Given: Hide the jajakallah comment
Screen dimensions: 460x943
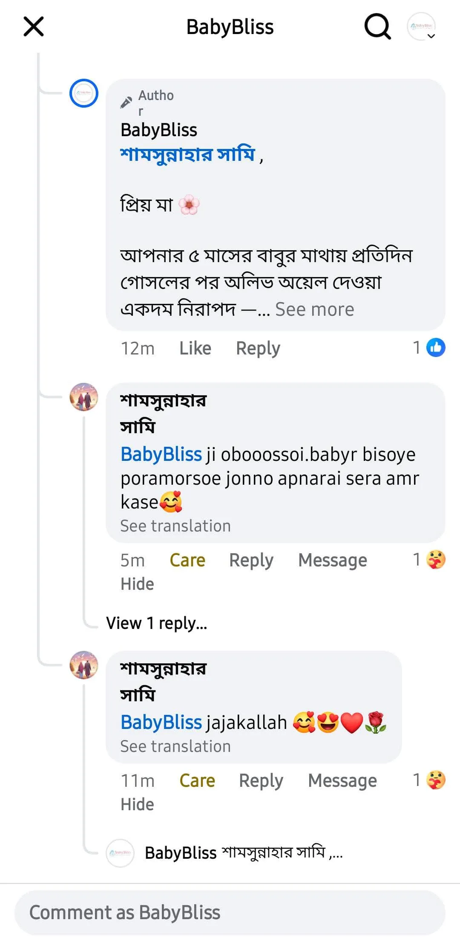Looking at the screenshot, I should point(137,804).
